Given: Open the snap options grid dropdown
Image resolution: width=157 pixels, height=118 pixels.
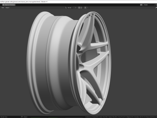Looking at the screenshot, I should coord(82,8).
